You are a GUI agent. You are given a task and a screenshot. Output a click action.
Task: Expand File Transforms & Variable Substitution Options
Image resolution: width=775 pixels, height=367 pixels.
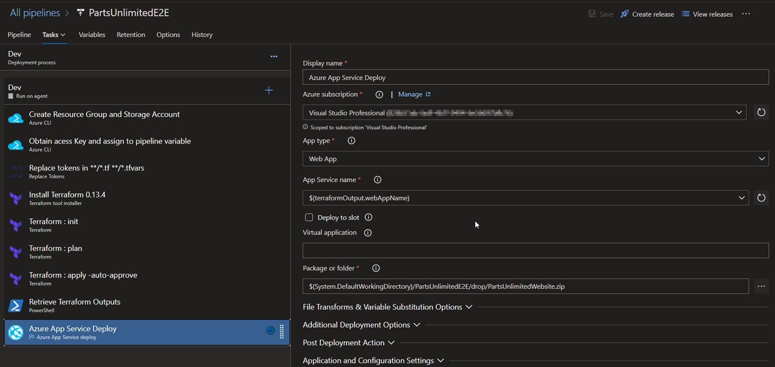[x=387, y=307]
